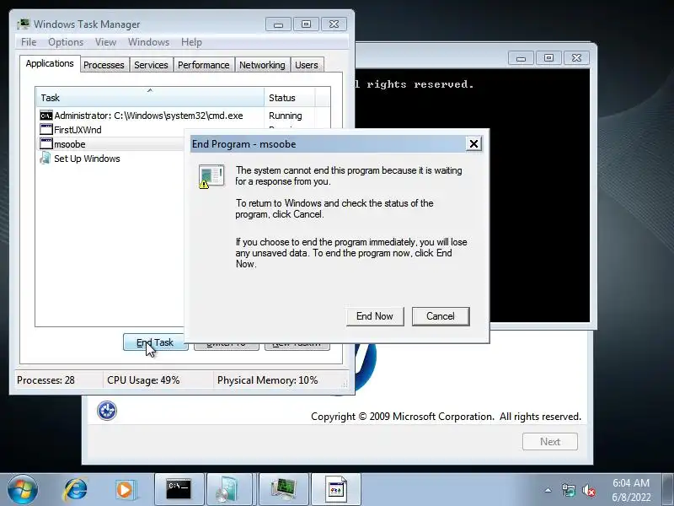Switch to the Processes tab
This screenshot has height=506, width=674.
click(104, 65)
